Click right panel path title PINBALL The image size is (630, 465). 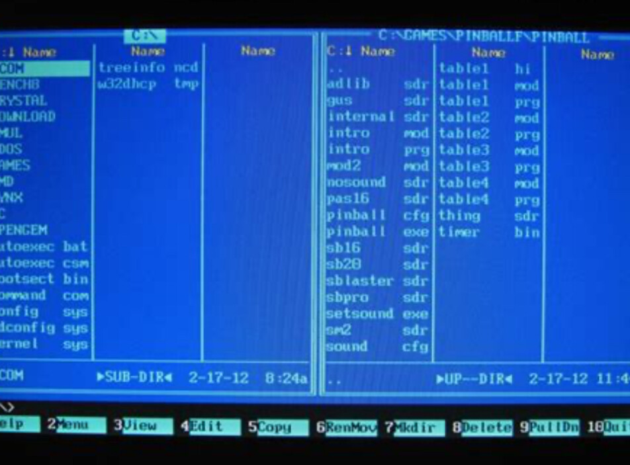[484, 36]
